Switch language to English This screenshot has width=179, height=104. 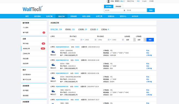tap(144, 1)
